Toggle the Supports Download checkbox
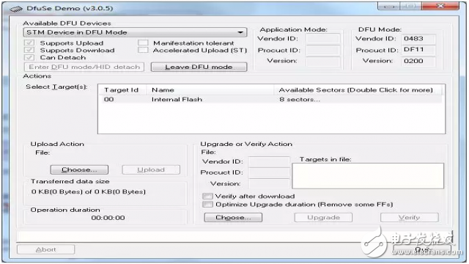 [x=29, y=50]
